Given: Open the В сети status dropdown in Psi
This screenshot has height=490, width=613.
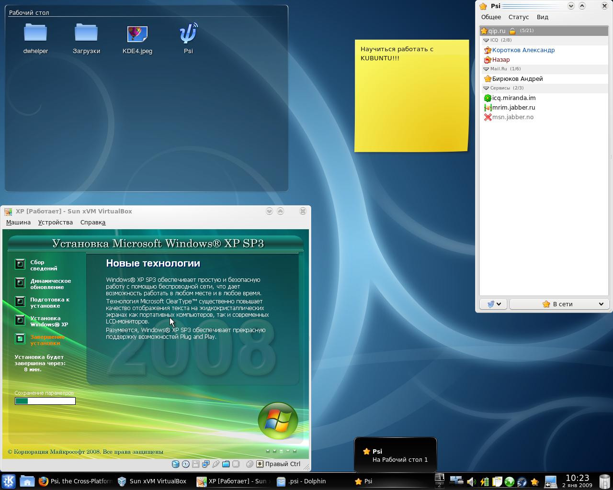Looking at the screenshot, I should pos(559,304).
